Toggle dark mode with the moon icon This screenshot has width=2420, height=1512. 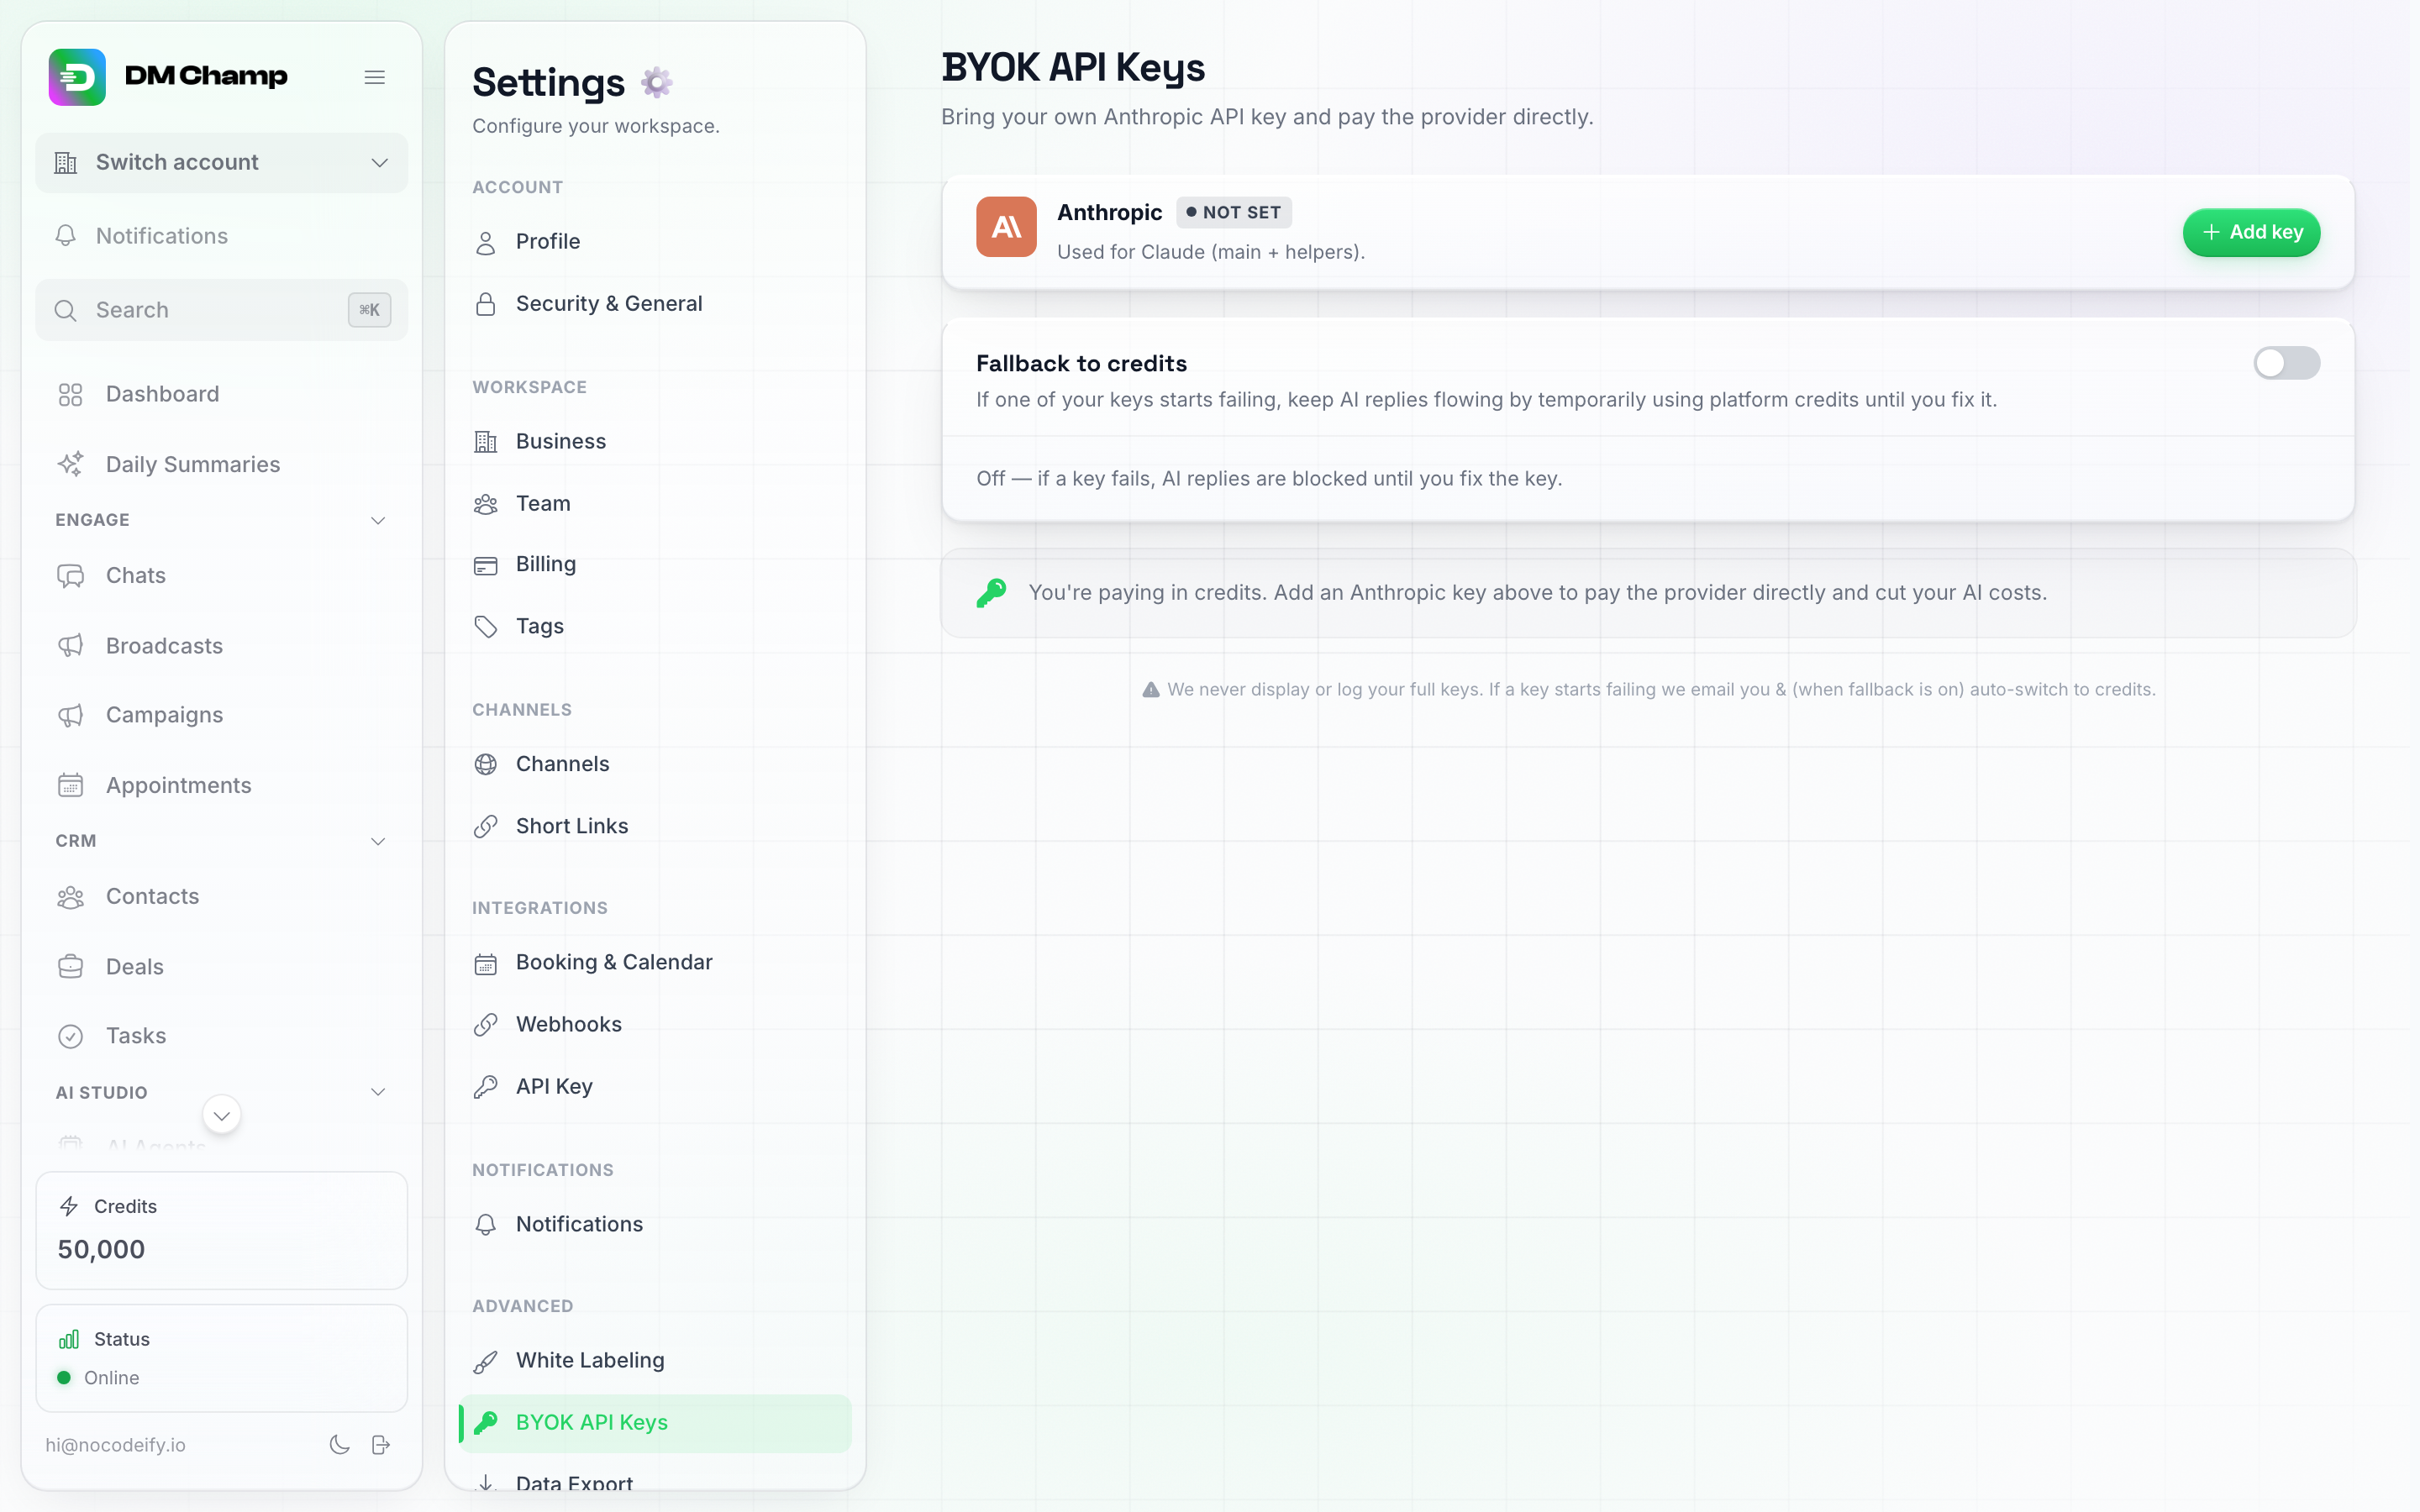[340, 1444]
